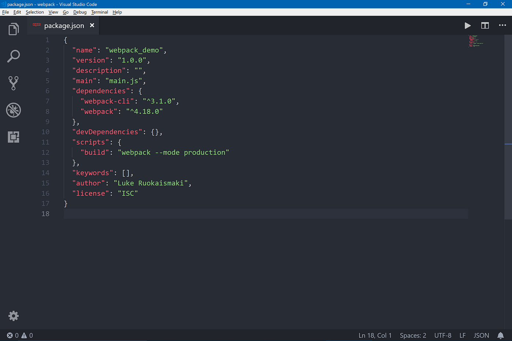This screenshot has height=341, width=512.
Task: Click JSON language mode selector
Action: 481,336
